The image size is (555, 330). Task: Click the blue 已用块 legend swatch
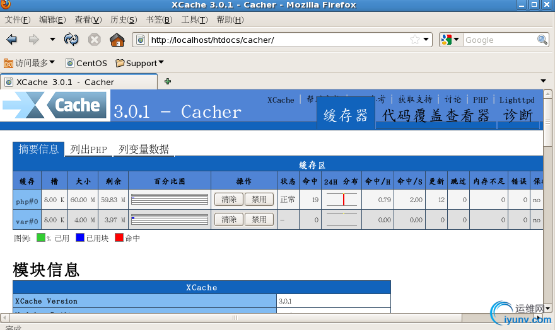coord(80,237)
